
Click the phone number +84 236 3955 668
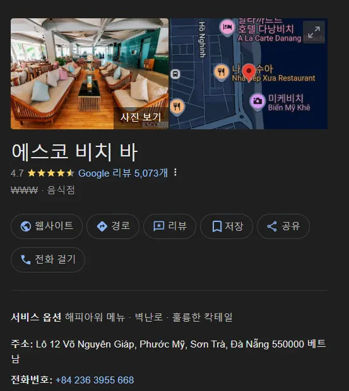95,380
